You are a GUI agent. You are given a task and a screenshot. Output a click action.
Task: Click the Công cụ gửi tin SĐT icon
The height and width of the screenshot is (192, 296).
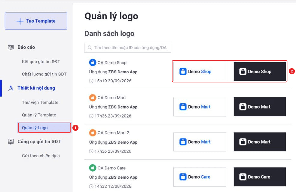click(11, 142)
